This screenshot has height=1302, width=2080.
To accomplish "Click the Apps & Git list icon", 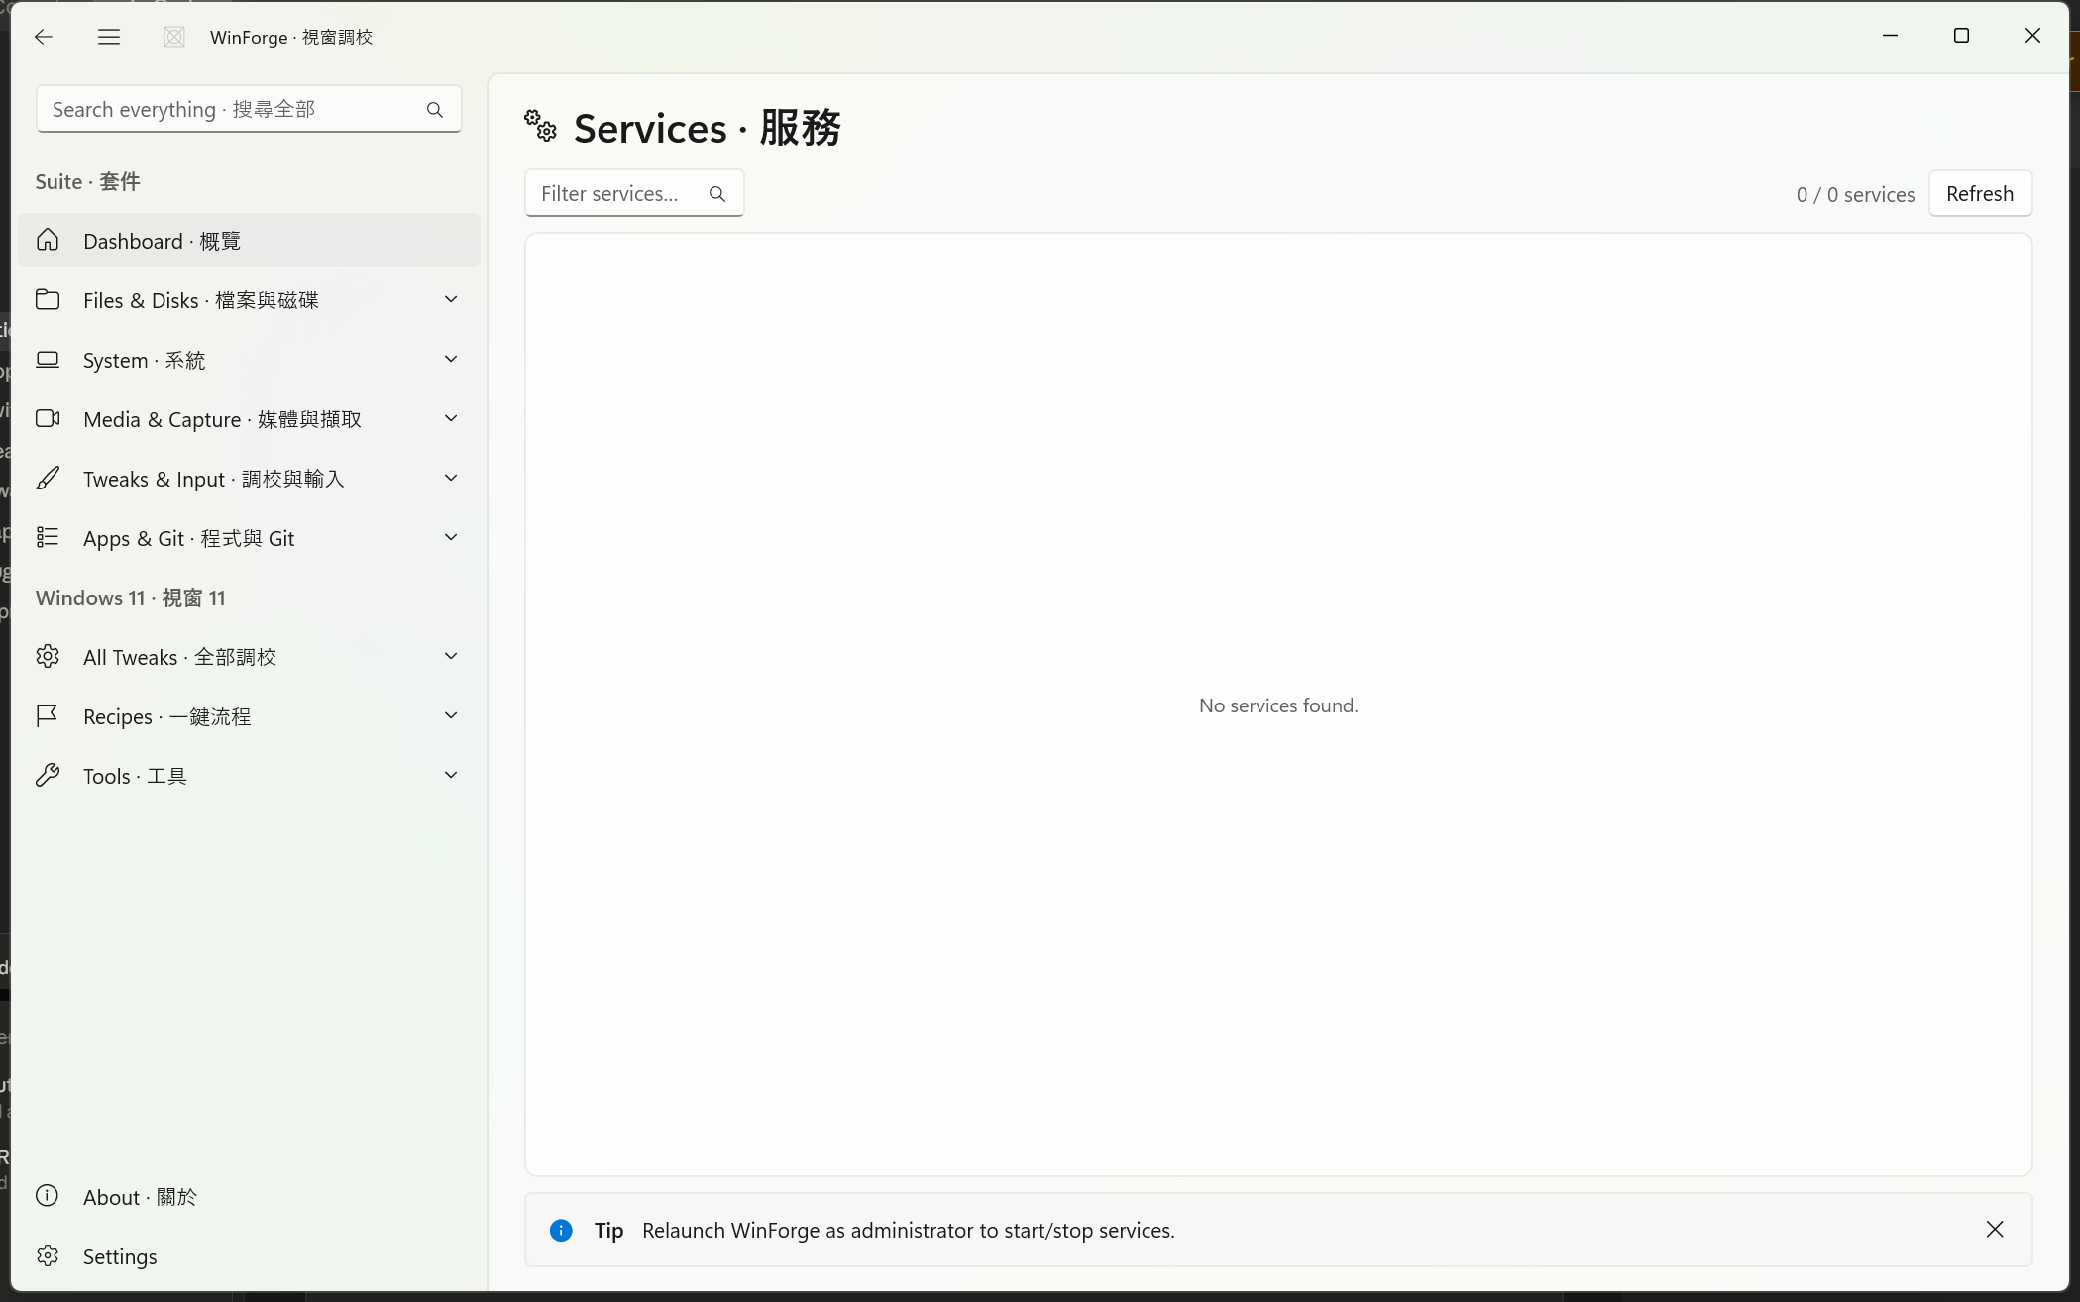I will [48, 537].
